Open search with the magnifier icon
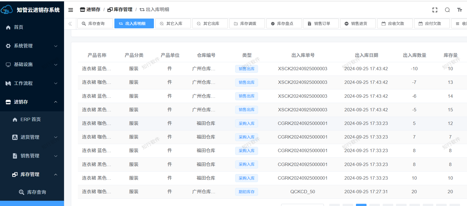Viewport: 467px width, 206px height. 447,10
